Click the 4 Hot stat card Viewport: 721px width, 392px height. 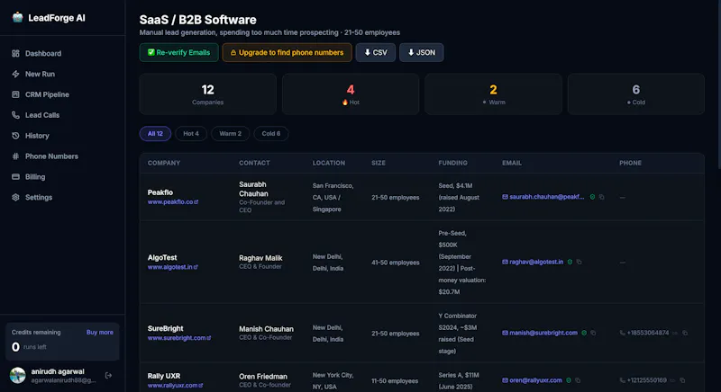pos(351,94)
